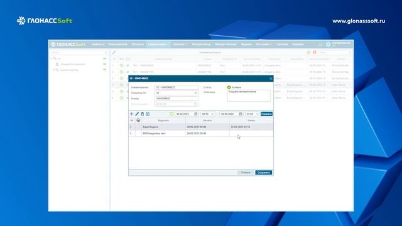Click ГЛОНАССSoft logo in the app header

(68, 45)
